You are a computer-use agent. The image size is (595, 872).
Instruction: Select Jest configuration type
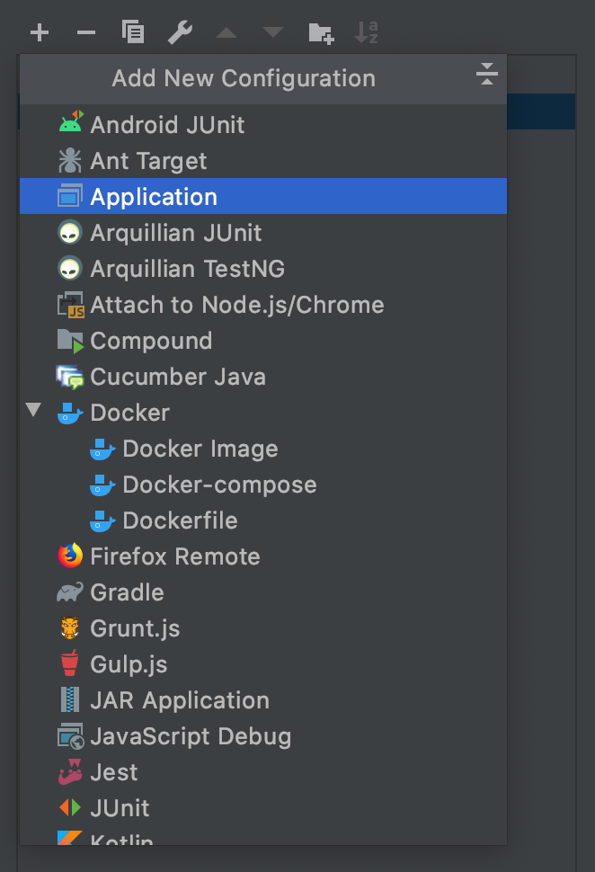263,772
